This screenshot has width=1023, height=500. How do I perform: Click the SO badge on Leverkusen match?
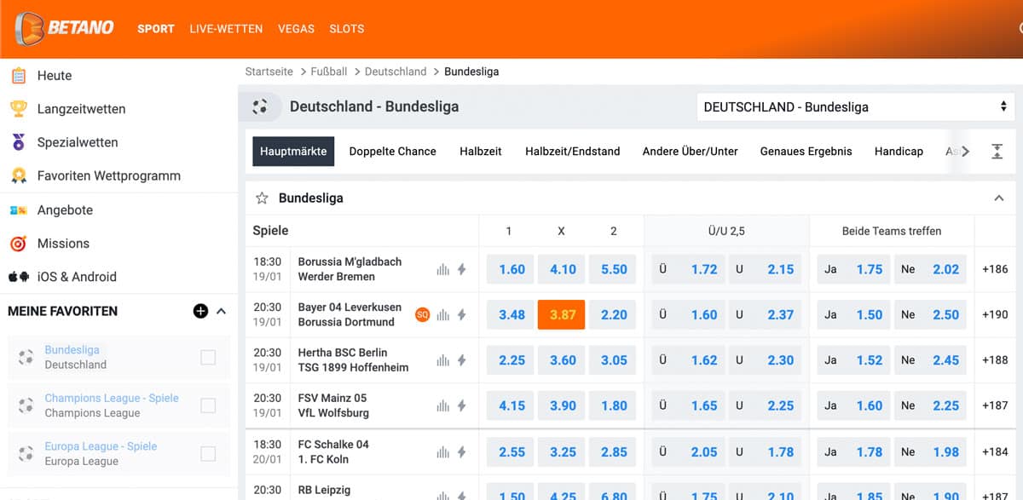tap(422, 314)
